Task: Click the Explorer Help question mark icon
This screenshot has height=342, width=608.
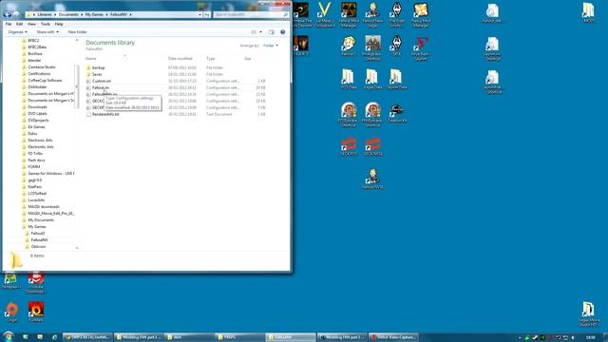Action: click(283, 31)
